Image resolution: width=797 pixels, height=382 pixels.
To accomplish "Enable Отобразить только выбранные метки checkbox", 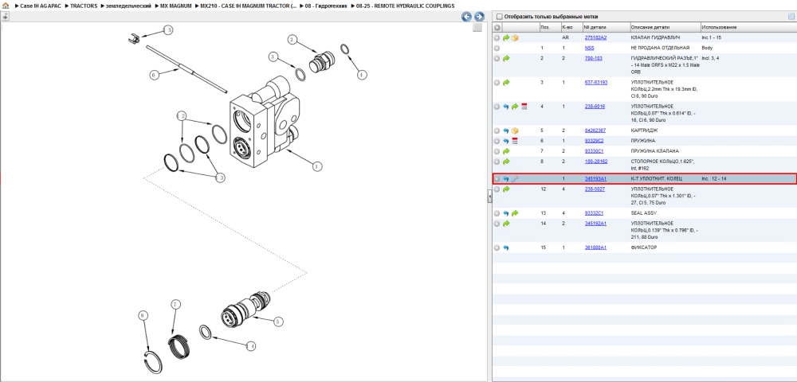I will 499,16.
